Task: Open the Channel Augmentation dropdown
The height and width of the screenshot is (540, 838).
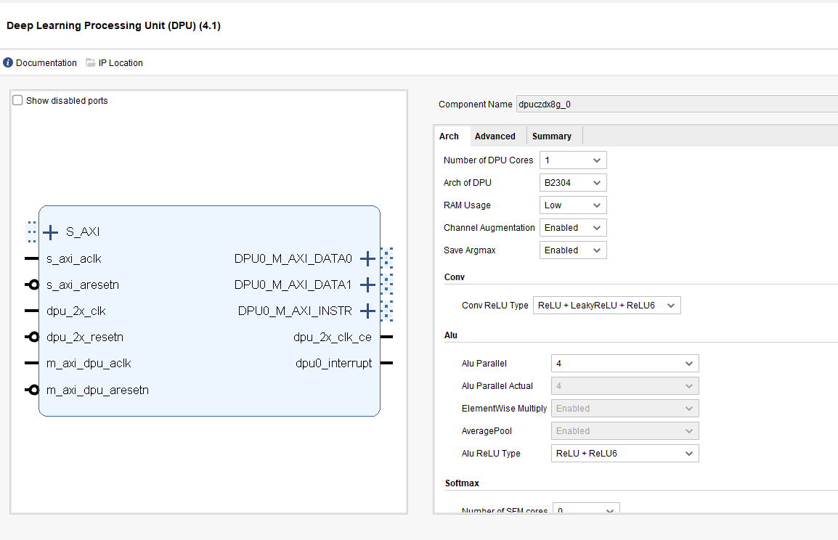Action: (573, 228)
